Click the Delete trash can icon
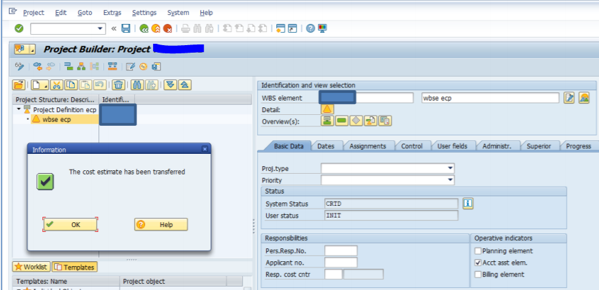Image resolution: width=599 pixels, height=290 pixels. coord(119,85)
